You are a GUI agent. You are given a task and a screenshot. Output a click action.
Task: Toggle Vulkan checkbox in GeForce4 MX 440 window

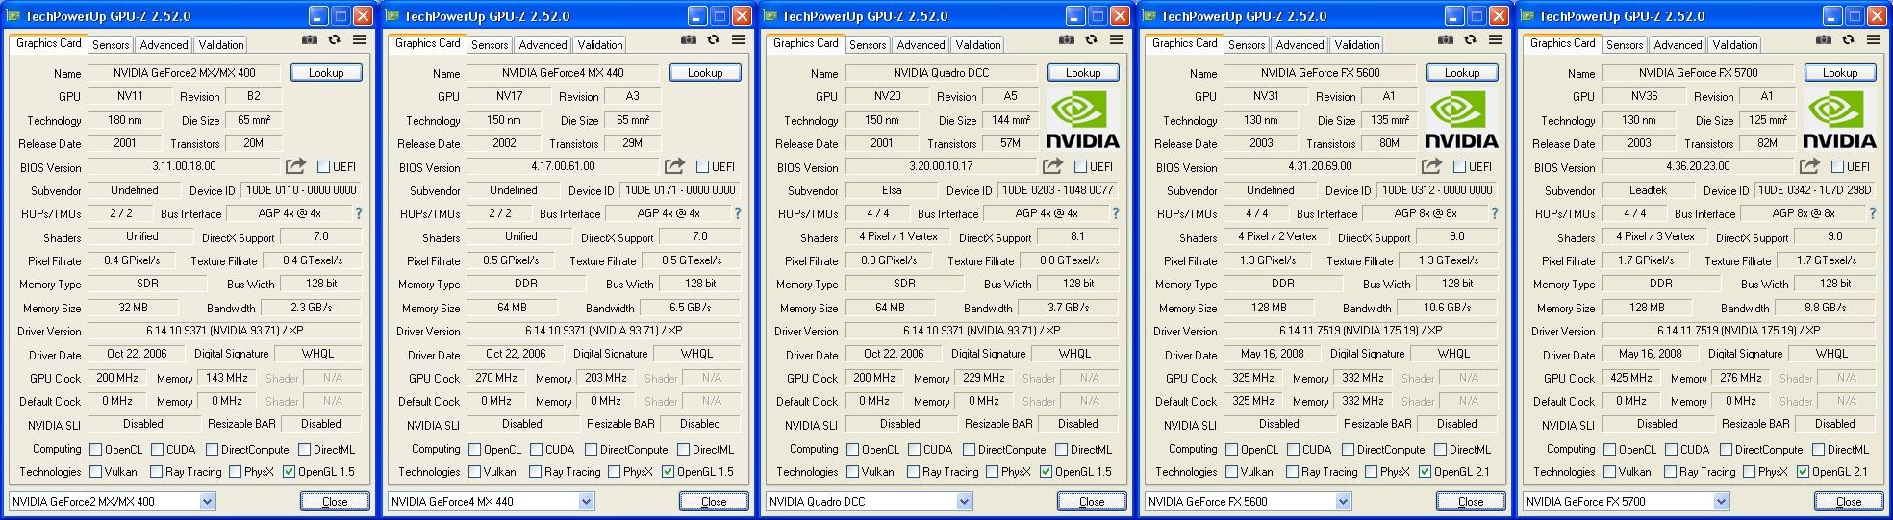(474, 472)
